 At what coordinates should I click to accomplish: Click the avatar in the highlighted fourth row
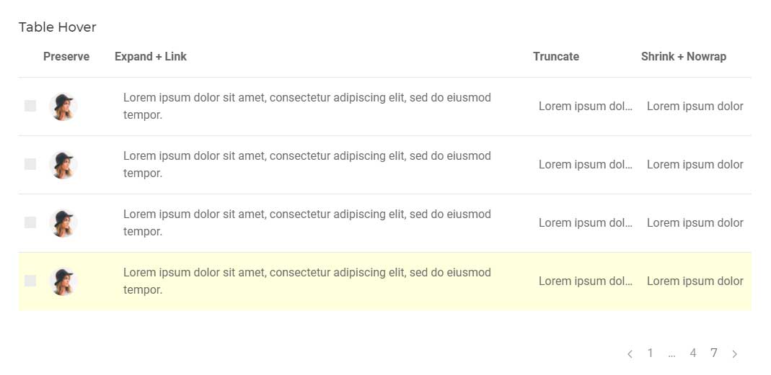tap(63, 281)
